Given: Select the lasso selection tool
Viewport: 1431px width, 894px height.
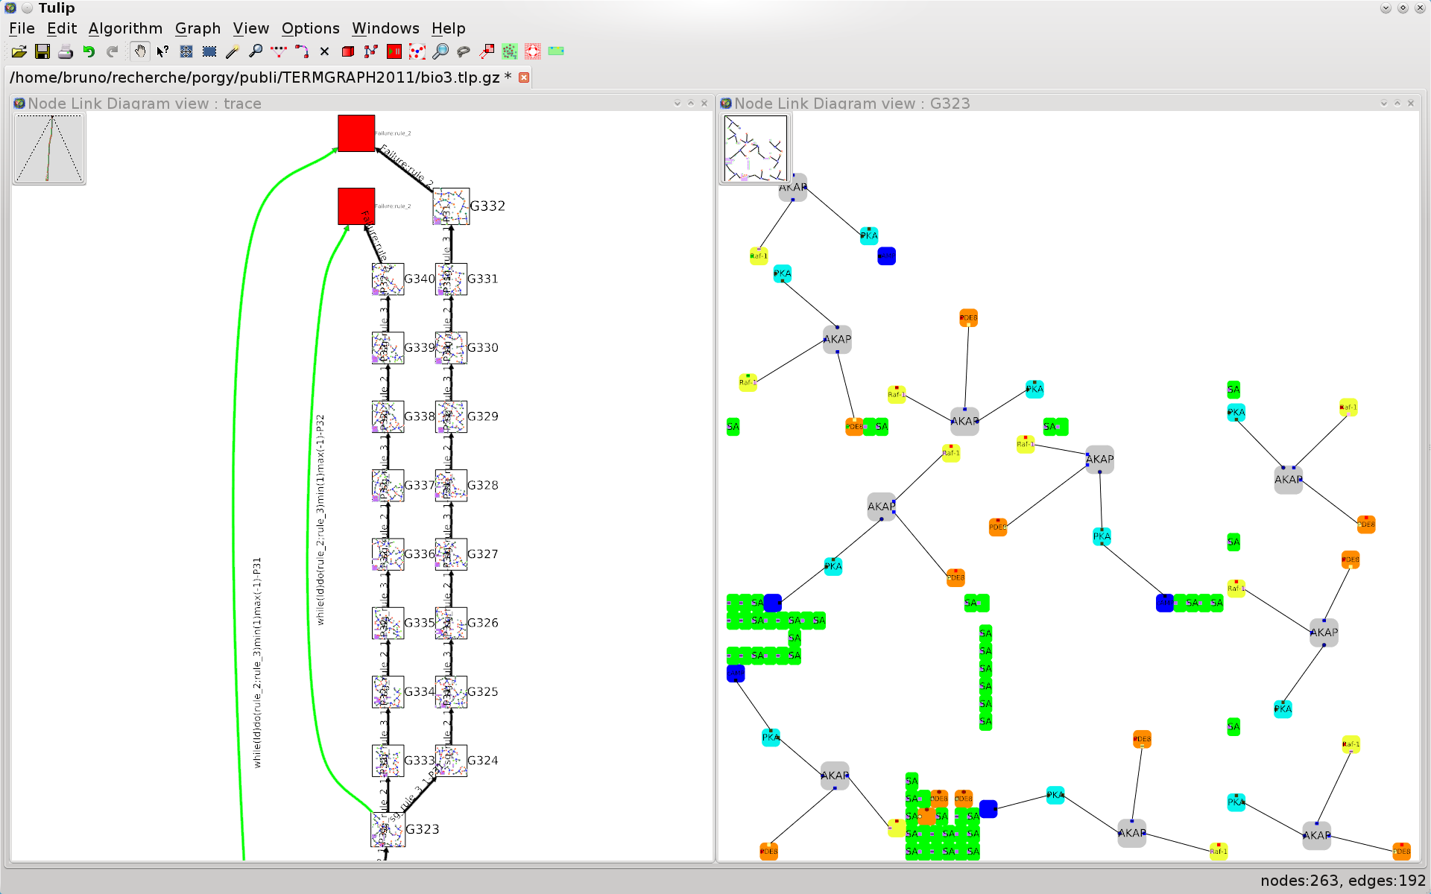Looking at the screenshot, I should click(464, 51).
